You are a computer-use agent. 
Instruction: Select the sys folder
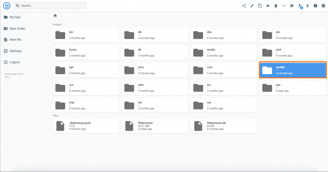coord(293,88)
